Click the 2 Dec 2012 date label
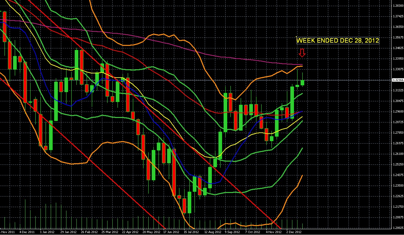 coord(294,231)
